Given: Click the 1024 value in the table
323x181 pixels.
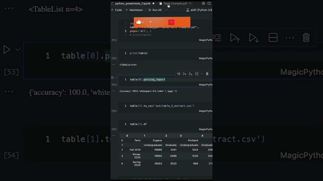Looking at the screenshot, I should pos(195,150).
